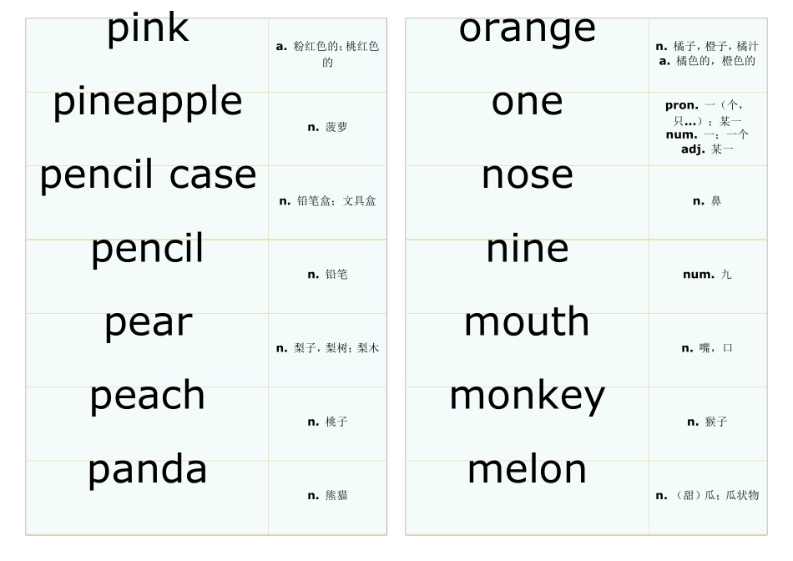Select the definition beside 'pencil case'
Viewport: 793px width, 561px height.
point(327,201)
